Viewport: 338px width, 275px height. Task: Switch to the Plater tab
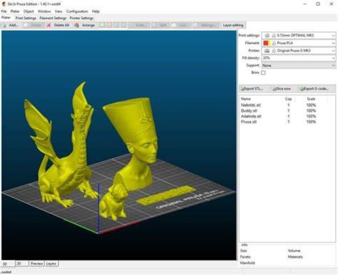point(6,18)
